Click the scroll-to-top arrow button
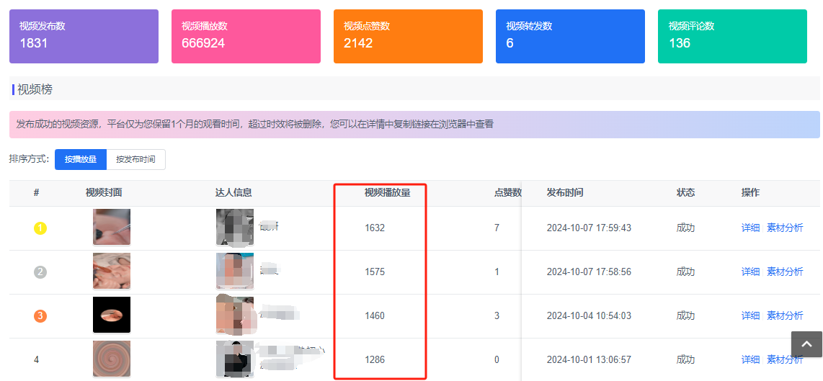The image size is (823, 381). [x=806, y=344]
